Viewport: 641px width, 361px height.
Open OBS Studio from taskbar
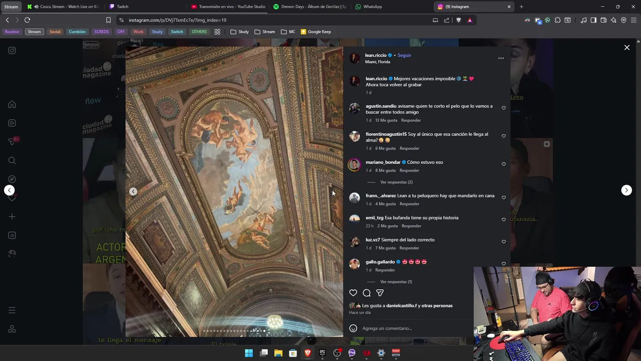pyautogui.click(x=337, y=353)
